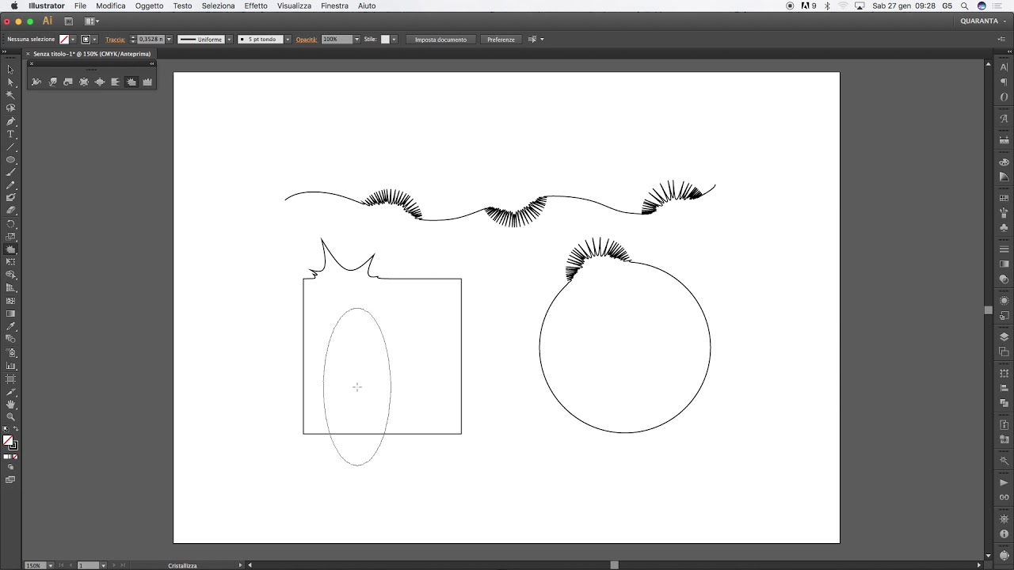Open the Visualizza menu

click(x=294, y=6)
